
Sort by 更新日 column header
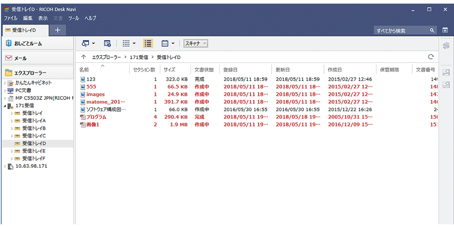(298, 69)
